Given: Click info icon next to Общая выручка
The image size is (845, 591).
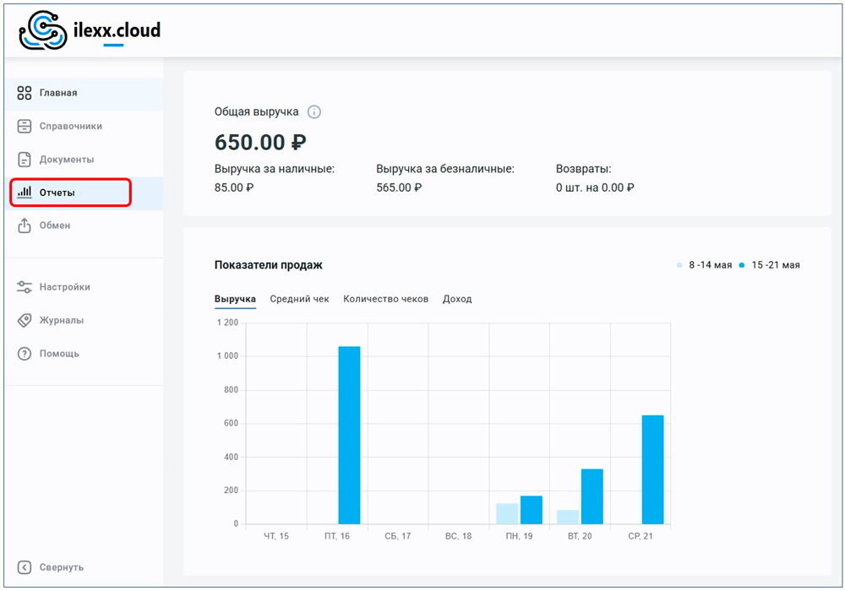Looking at the screenshot, I should tap(314, 112).
